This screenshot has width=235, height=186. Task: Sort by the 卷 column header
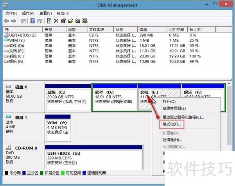pyautogui.click(x=23, y=30)
